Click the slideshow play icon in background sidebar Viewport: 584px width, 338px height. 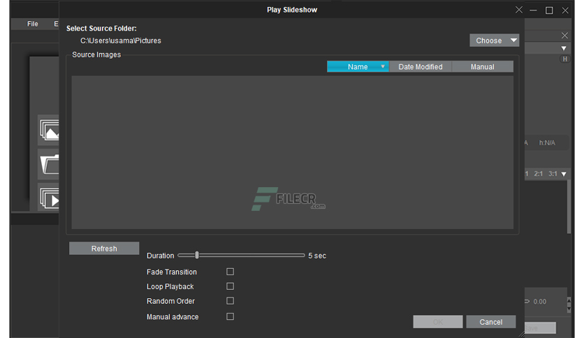point(49,198)
